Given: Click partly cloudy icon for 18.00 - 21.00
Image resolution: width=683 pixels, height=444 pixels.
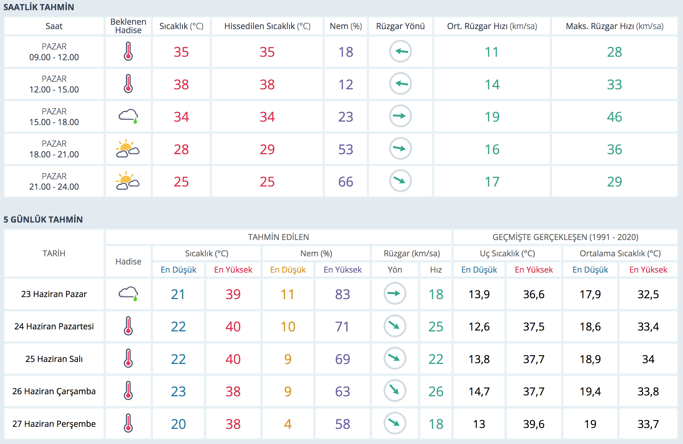Looking at the screenshot, I should click(x=127, y=149).
